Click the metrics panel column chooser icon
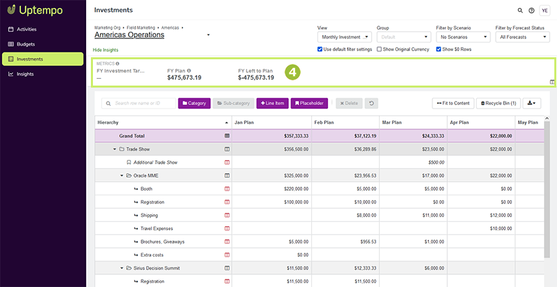Image resolution: width=557 pixels, height=287 pixels. click(x=552, y=82)
